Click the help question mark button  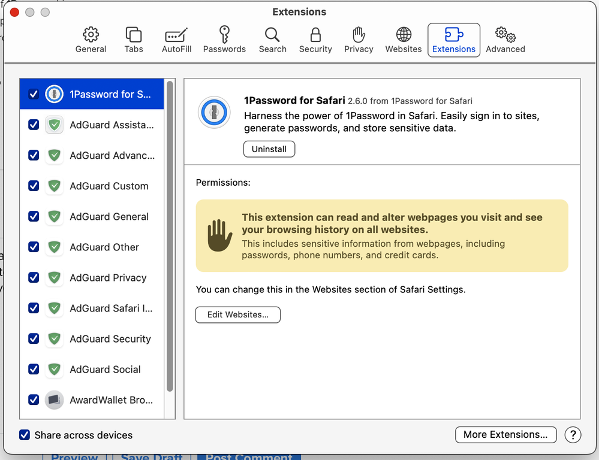pos(573,434)
